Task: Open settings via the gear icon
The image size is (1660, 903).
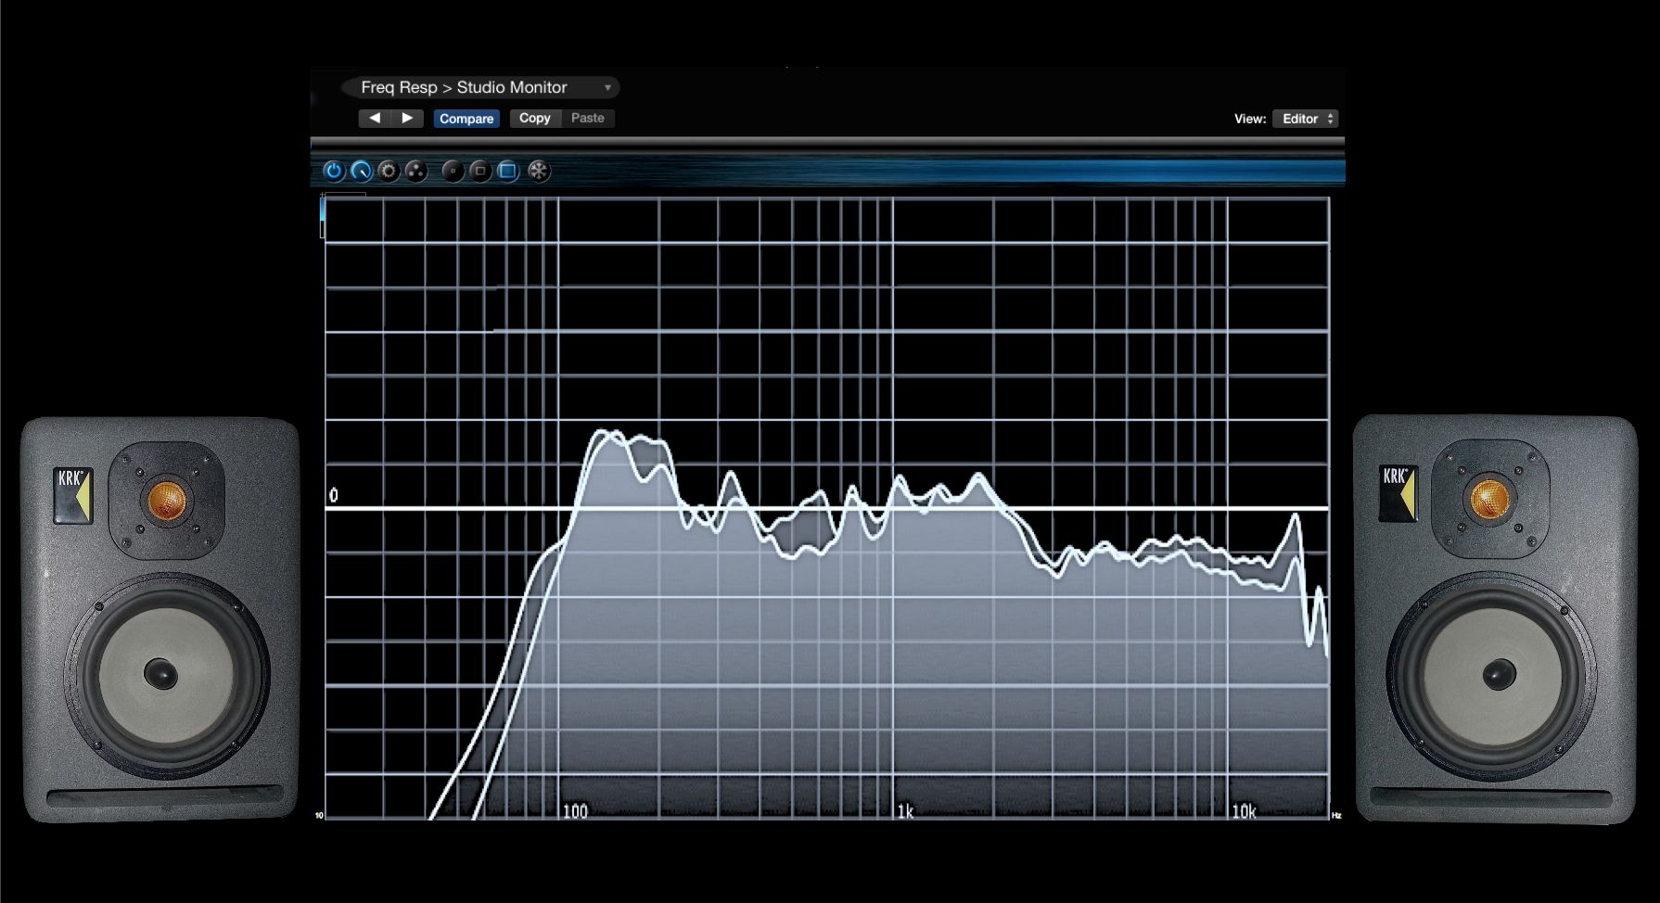Action: tap(389, 171)
